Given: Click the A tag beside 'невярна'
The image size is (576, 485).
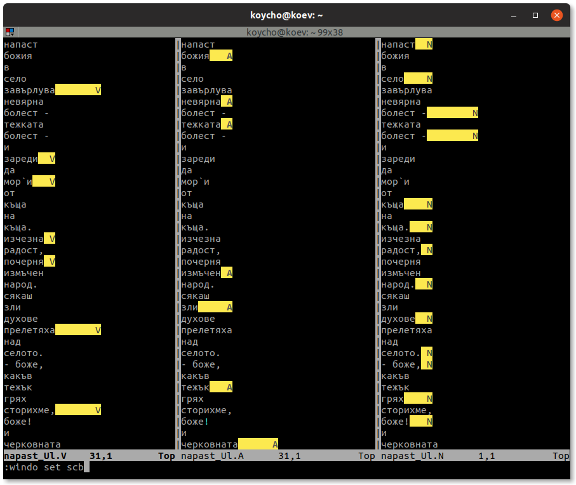Looking at the screenshot, I should tap(229, 102).
